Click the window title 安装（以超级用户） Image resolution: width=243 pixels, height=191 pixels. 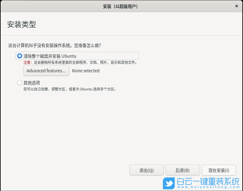point(120,6)
